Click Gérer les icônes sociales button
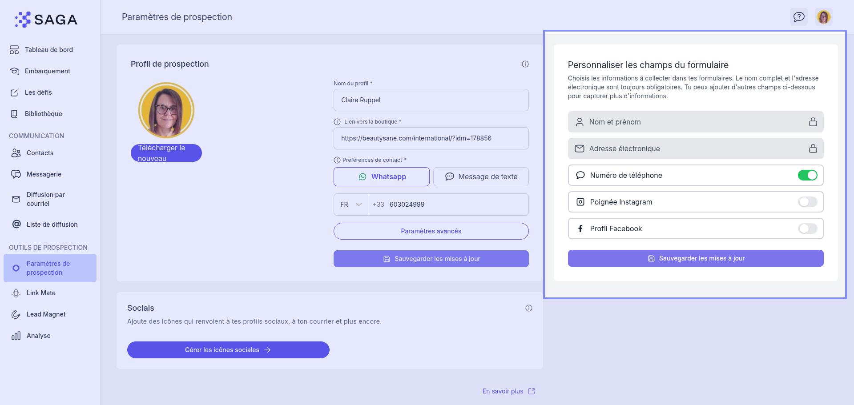 (228, 350)
